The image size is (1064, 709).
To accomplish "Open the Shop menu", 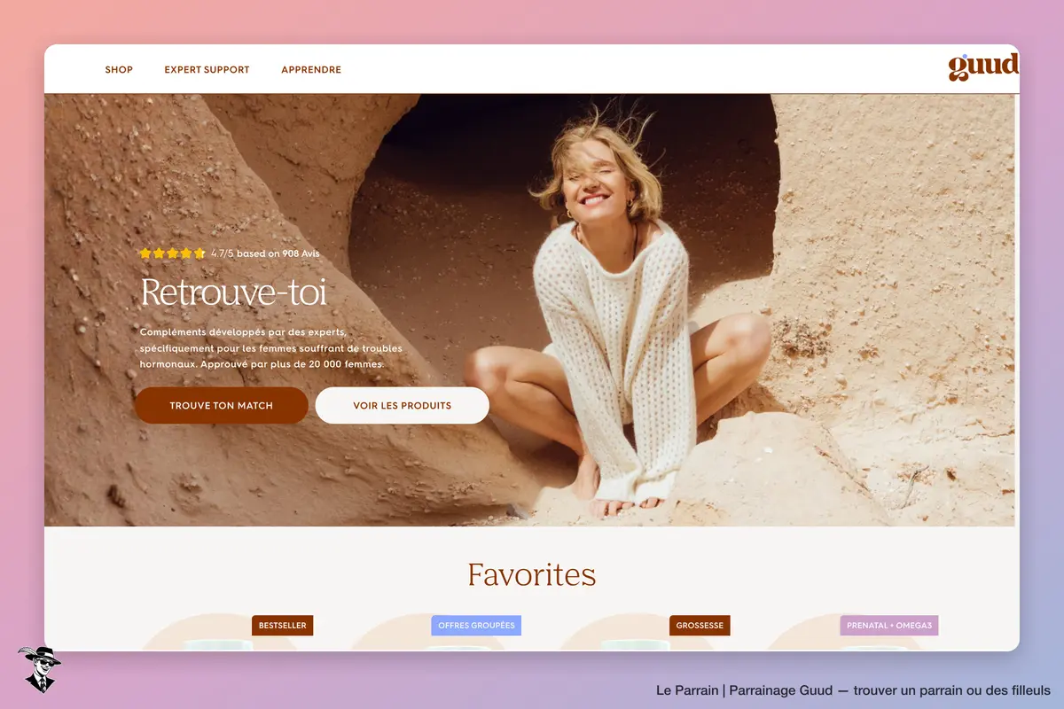I will pos(119,70).
